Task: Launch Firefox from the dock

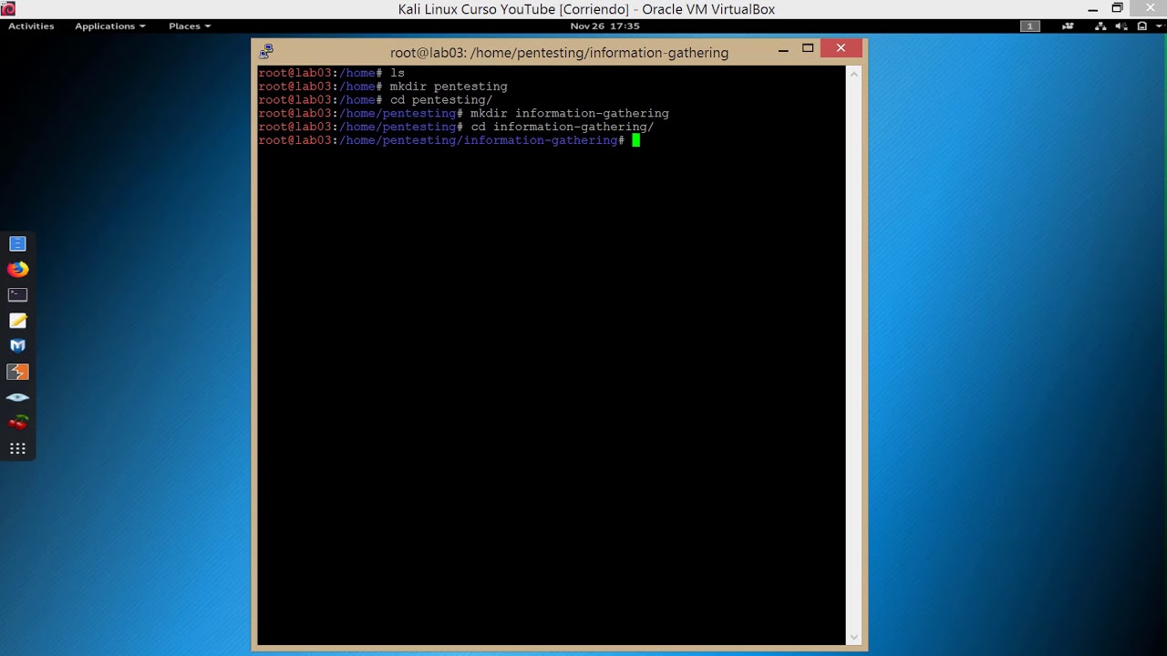Action: [x=17, y=269]
